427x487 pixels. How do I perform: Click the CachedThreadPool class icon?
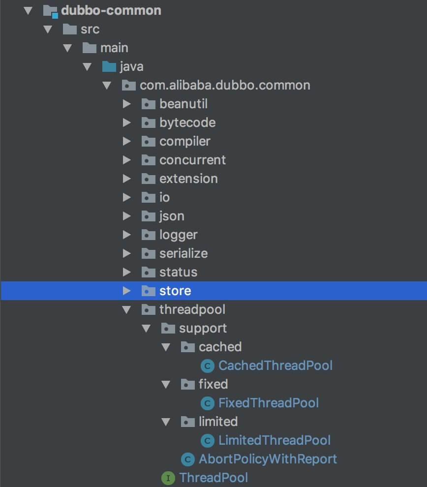[x=208, y=365]
